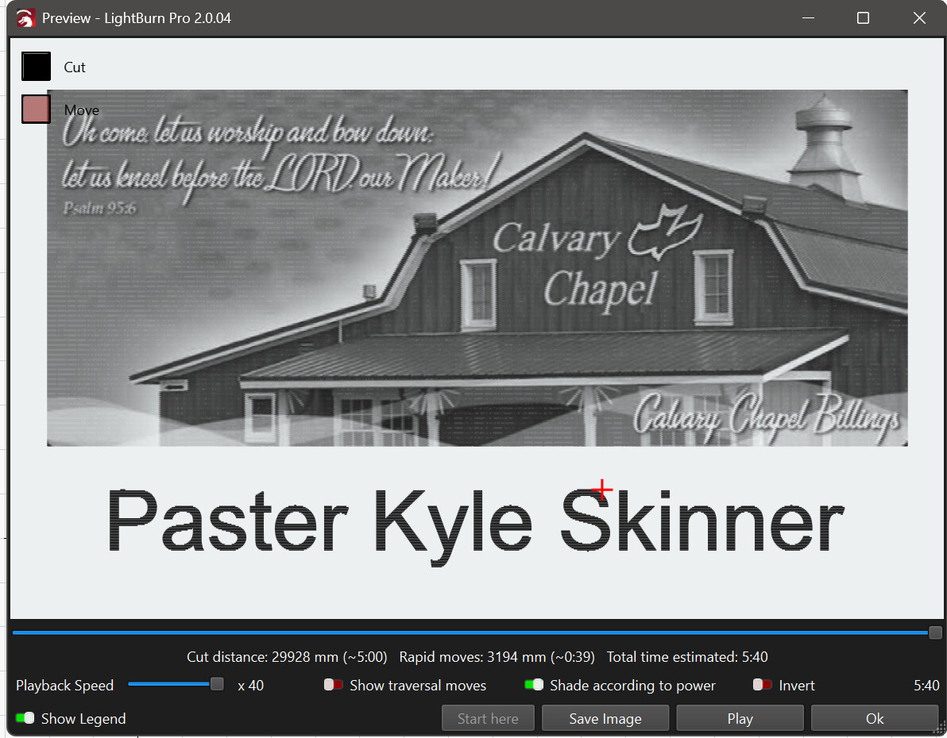Click the Playback Speed slider handle
The width and height of the screenshot is (947, 738).
(x=217, y=684)
